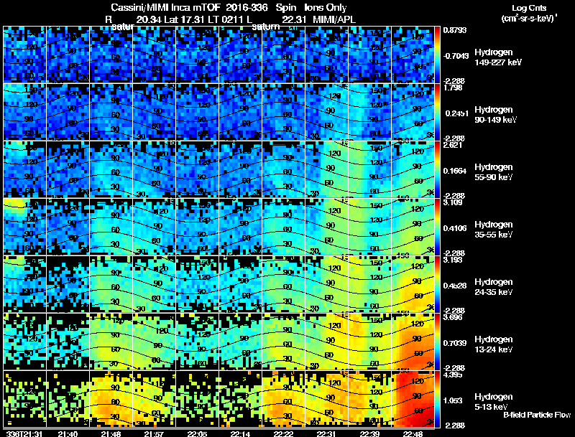The width and height of the screenshot is (575, 437).
Task: Click the '21:48' time axis label
Action: point(111,434)
